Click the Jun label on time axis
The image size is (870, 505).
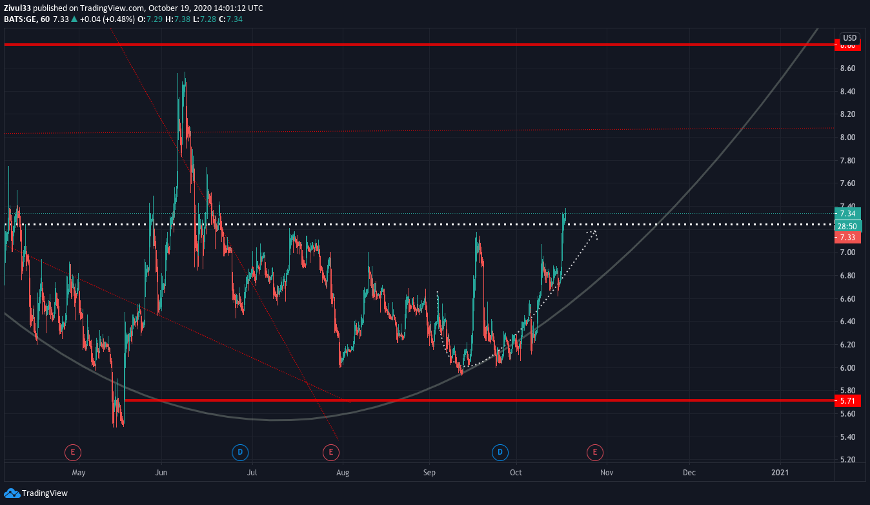point(162,472)
